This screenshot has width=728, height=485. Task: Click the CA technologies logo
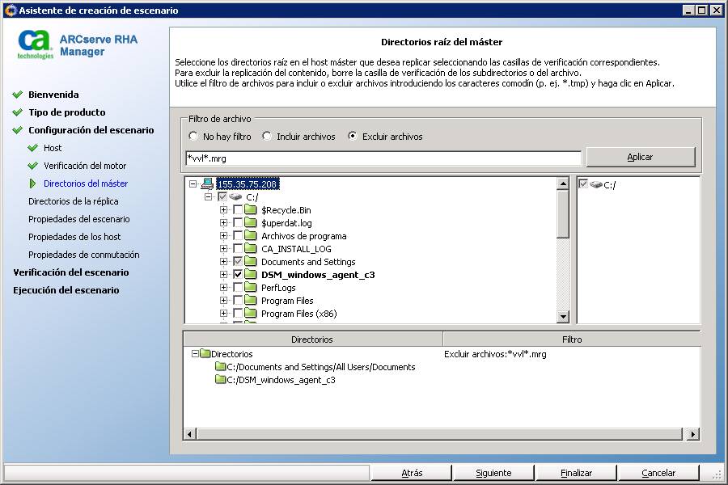coord(36,44)
